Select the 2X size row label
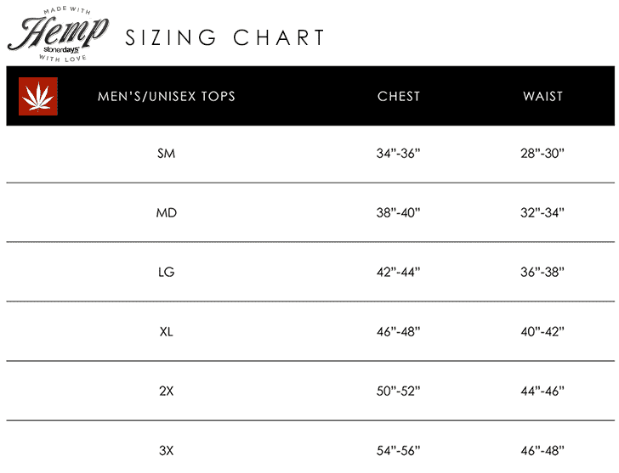This screenshot has width=619, height=473. coord(167,391)
